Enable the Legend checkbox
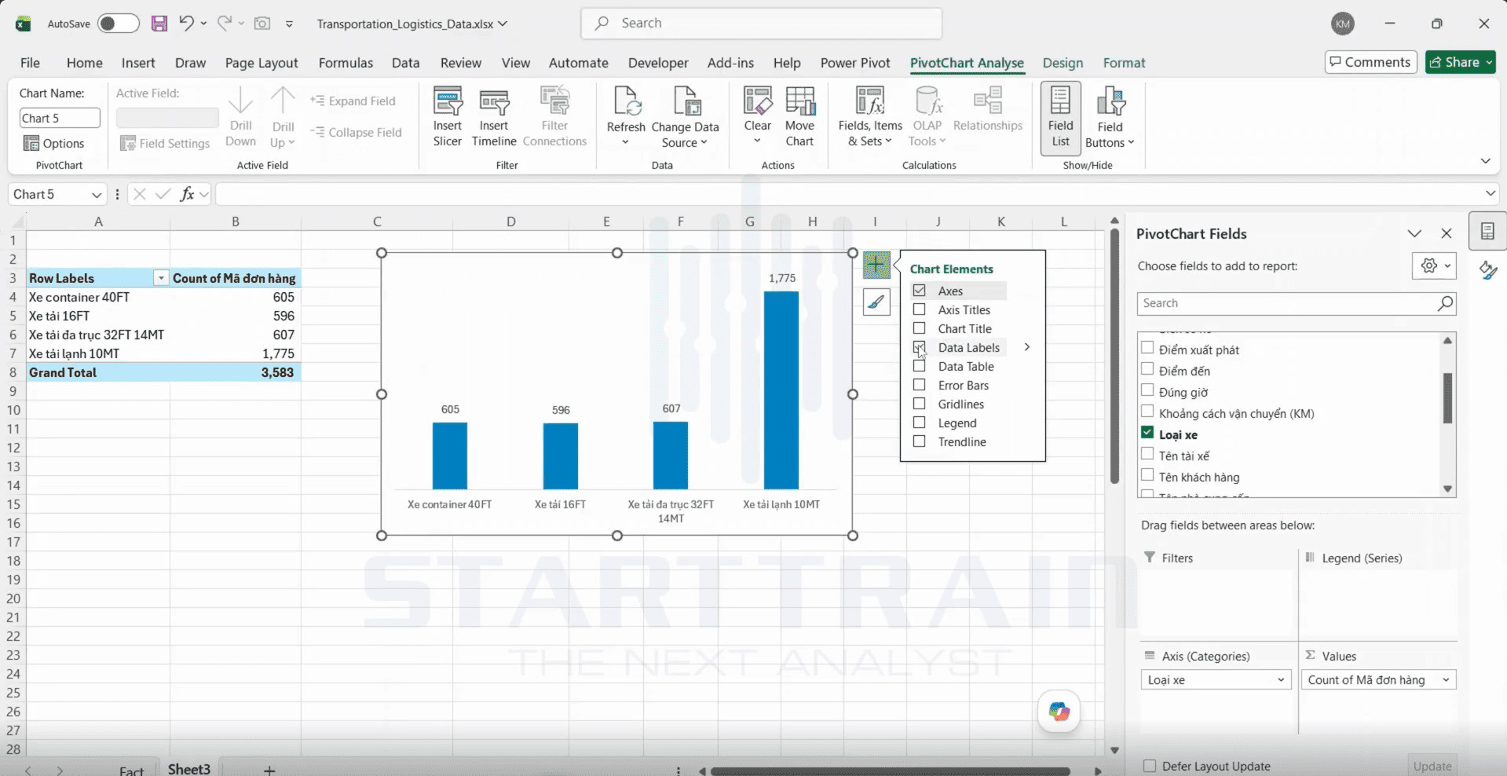 pos(919,423)
